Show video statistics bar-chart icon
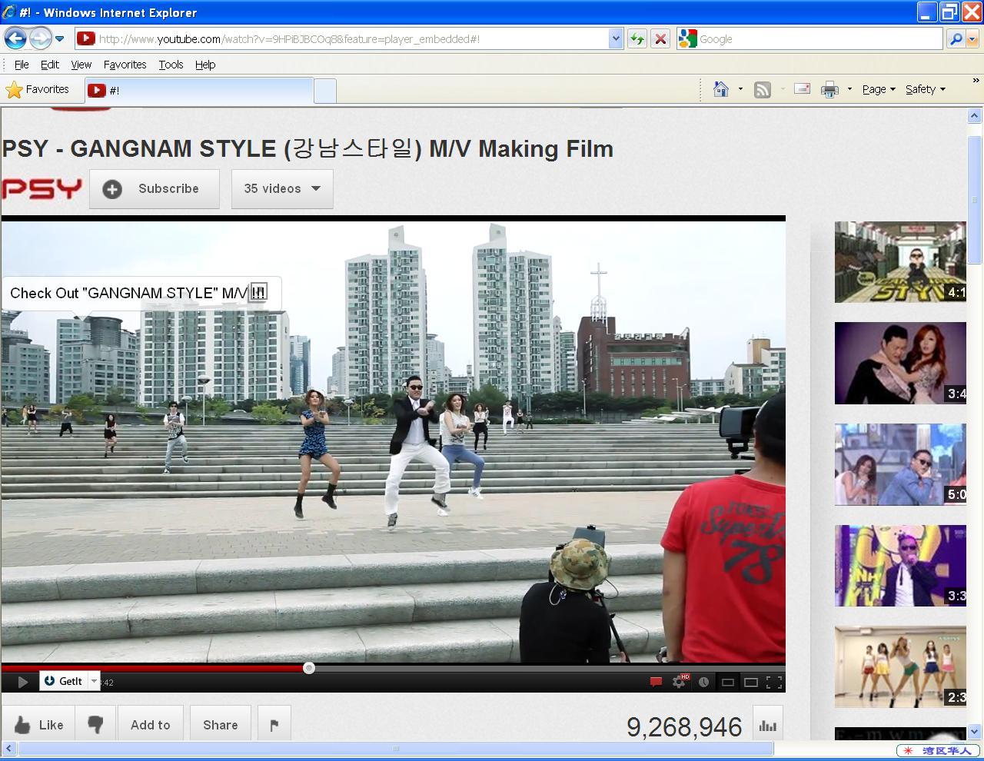The width and height of the screenshot is (984, 761). [767, 725]
